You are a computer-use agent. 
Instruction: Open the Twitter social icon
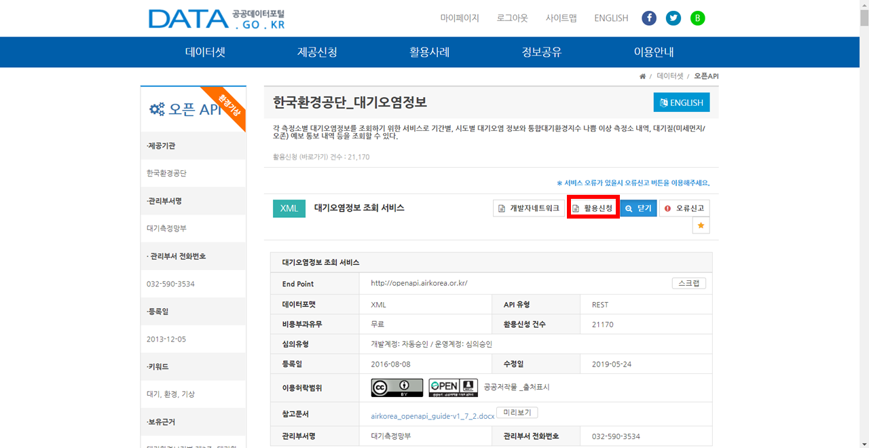[673, 18]
